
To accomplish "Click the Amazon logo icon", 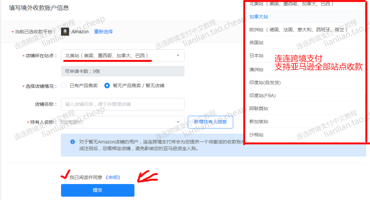I will pos(65,32).
